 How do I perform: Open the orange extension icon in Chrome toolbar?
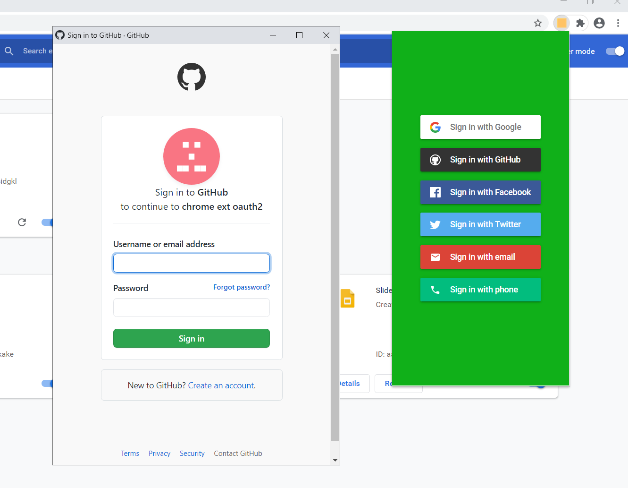tap(561, 23)
